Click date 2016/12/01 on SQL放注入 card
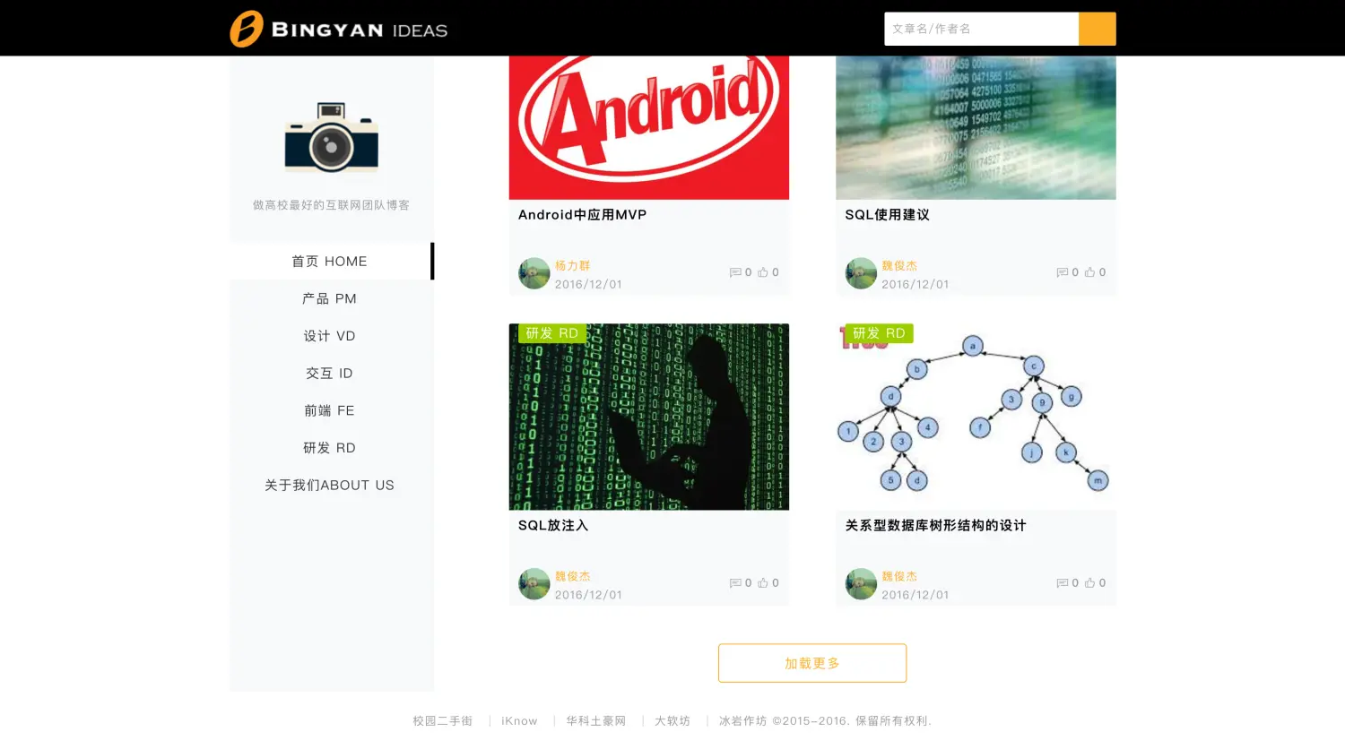 coord(588,595)
